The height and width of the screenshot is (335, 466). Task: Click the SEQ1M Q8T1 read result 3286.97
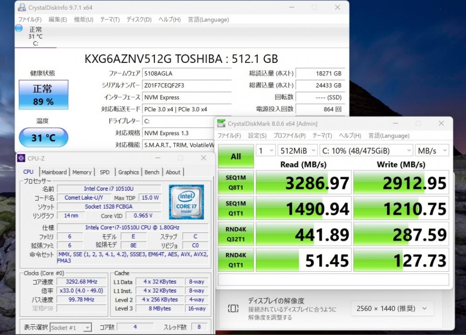[304, 182]
